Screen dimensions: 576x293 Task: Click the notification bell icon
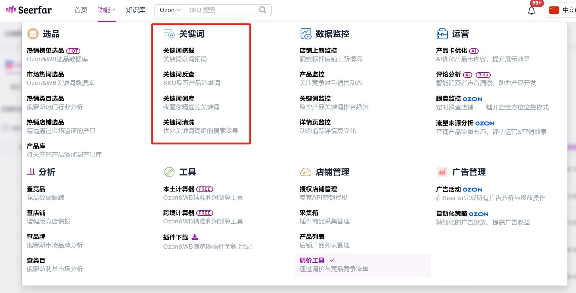click(x=531, y=11)
